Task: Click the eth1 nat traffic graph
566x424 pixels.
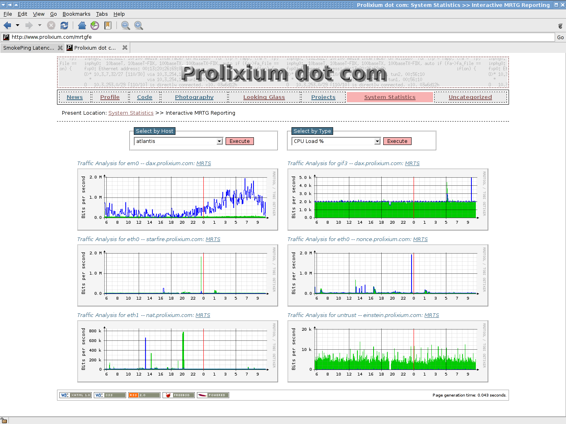Action: (x=177, y=351)
